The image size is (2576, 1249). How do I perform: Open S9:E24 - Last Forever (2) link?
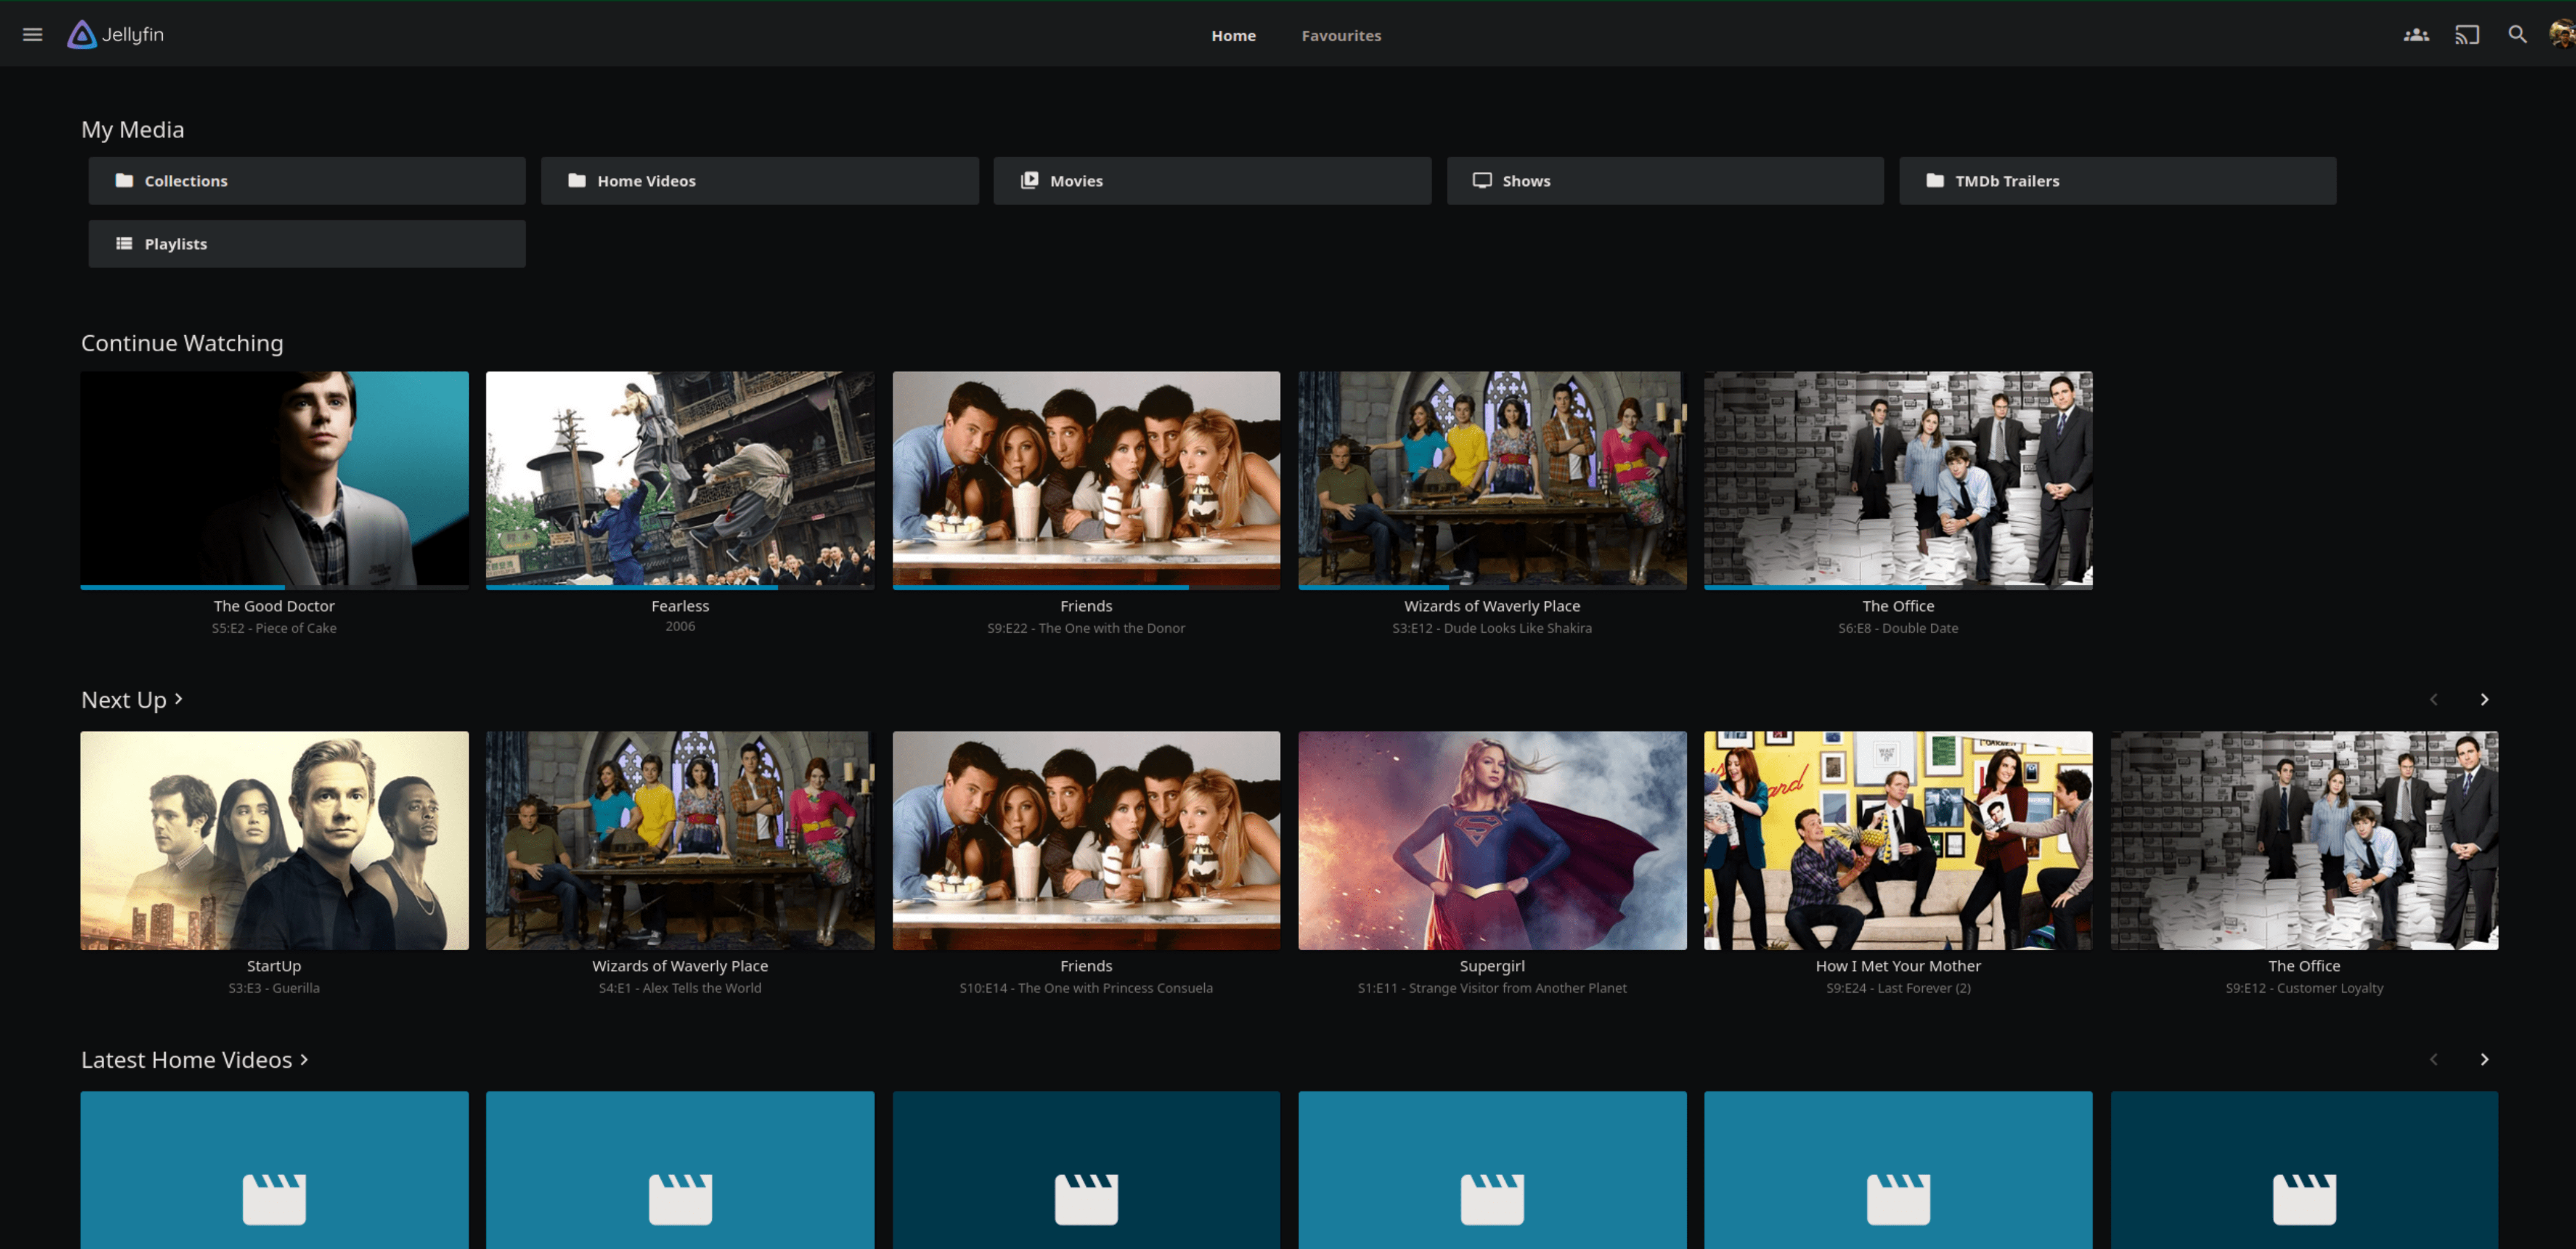pos(1898,988)
